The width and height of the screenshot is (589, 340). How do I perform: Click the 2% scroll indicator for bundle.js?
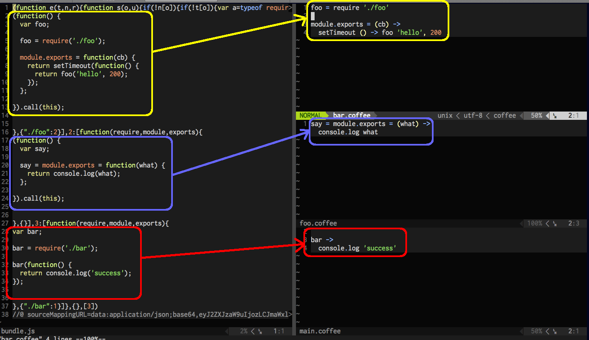tap(244, 331)
